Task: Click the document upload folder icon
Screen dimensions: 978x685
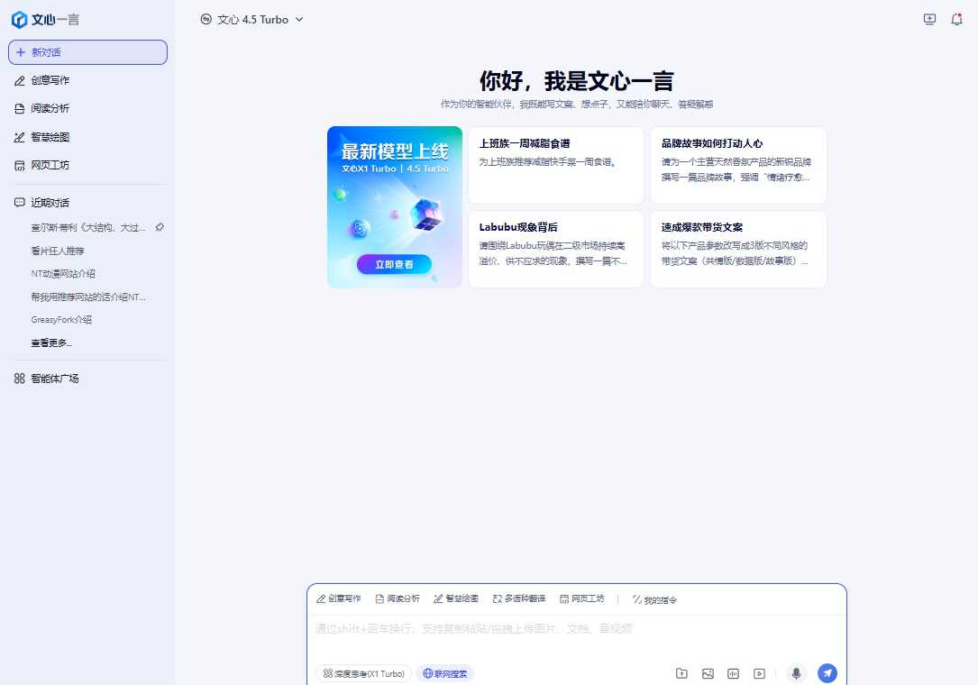Action: point(682,673)
